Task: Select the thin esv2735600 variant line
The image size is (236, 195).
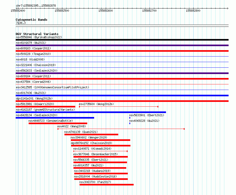Action: [x=119, y=107]
